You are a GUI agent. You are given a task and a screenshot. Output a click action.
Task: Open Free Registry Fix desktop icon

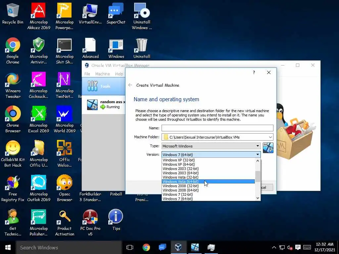pos(13,188)
